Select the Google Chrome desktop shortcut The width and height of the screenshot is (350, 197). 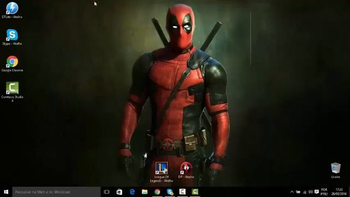12,63
